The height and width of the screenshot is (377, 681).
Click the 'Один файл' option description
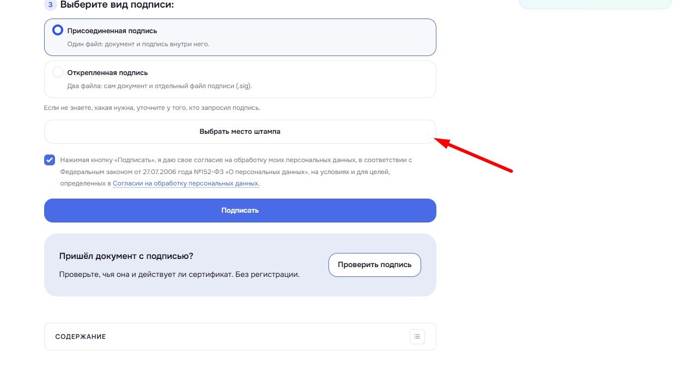point(138,44)
